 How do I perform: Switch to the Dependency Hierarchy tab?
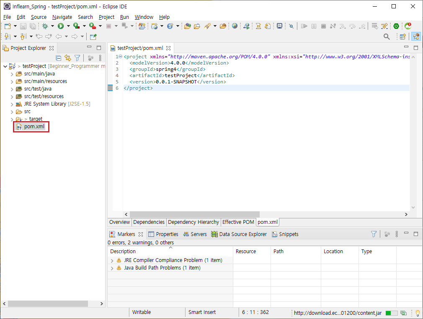(193, 222)
